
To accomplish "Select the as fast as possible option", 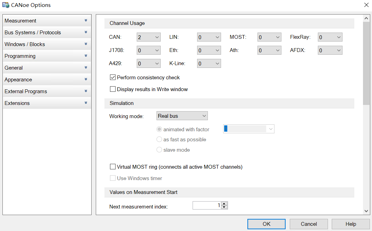I will tap(159, 140).
